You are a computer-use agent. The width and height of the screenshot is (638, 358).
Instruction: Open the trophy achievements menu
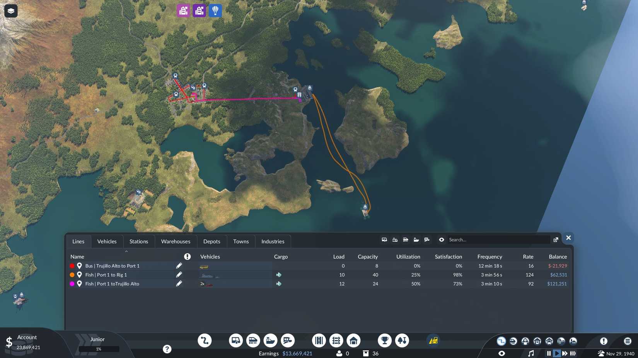385,341
